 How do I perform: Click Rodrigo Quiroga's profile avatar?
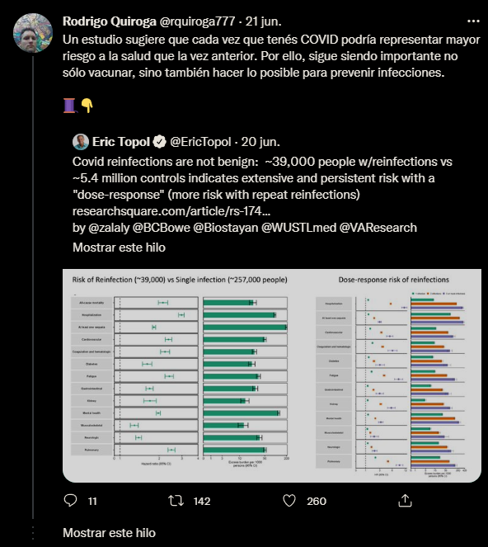click(33, 33)
